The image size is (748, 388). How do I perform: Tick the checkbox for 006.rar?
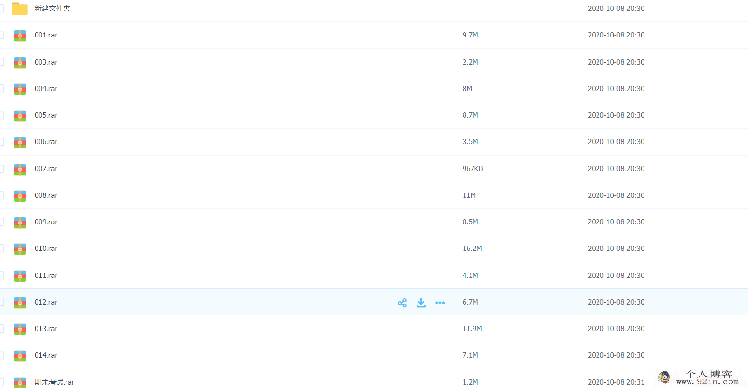(1, 142)
